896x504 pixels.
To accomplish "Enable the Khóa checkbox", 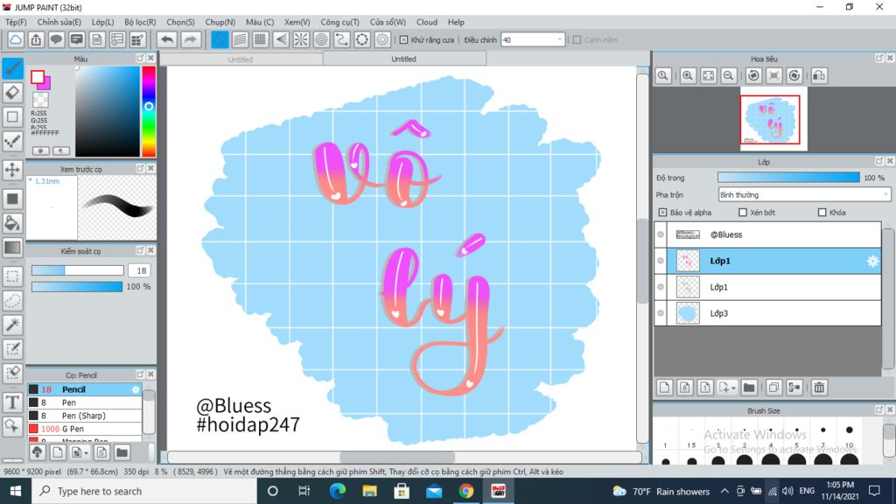I will pyautogui.click(x=822, y=213).
